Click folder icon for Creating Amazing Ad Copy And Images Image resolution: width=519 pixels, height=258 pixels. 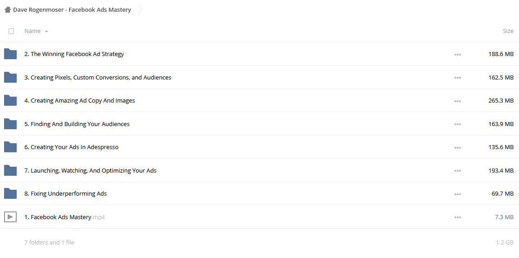coord(10,100)
